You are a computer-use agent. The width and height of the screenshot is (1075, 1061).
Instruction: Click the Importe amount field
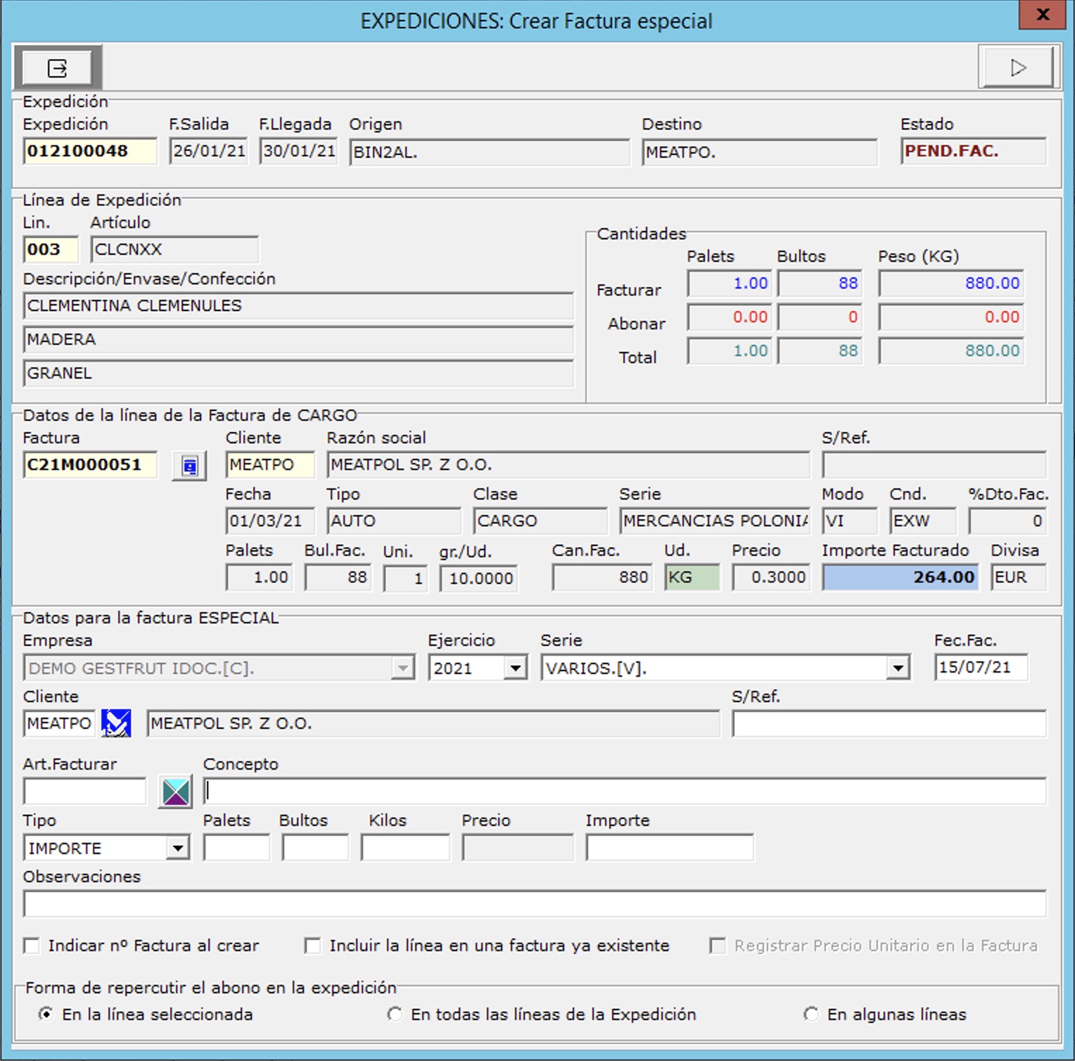point(669,849)
